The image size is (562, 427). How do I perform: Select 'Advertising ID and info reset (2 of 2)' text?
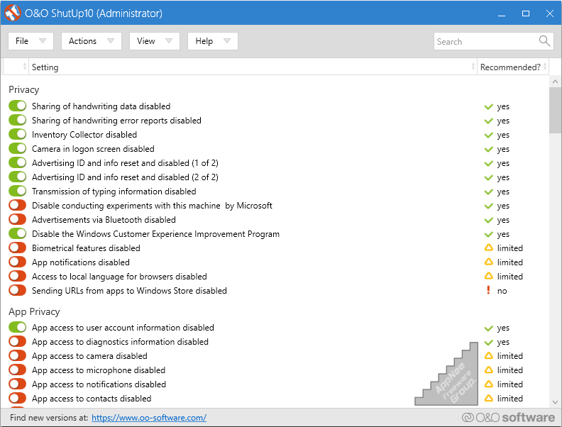(125, 177)
